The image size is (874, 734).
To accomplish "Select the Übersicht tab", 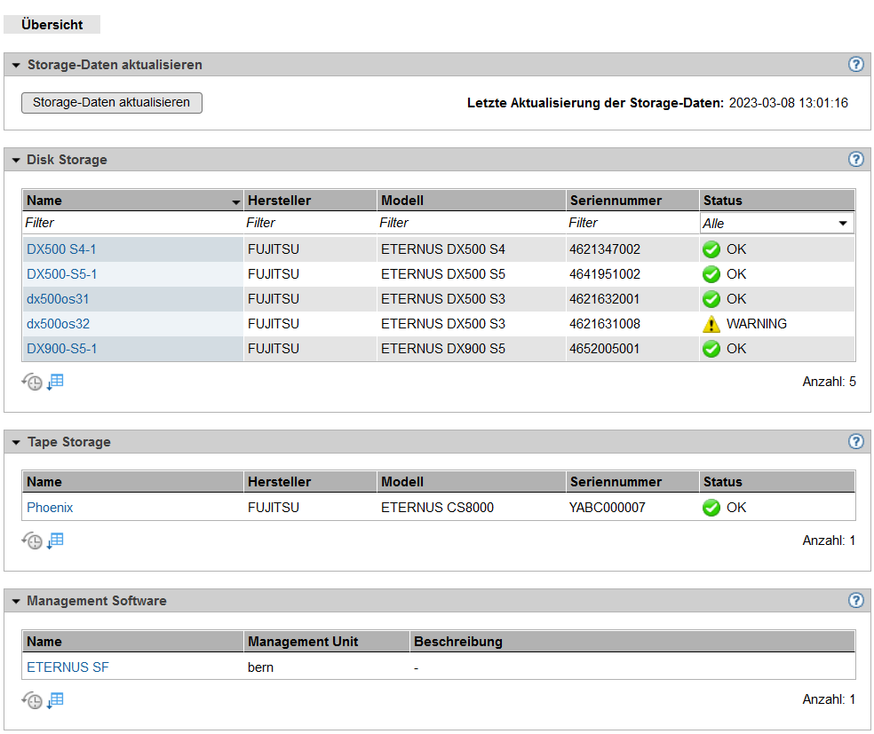I will (x=52, y=25).
